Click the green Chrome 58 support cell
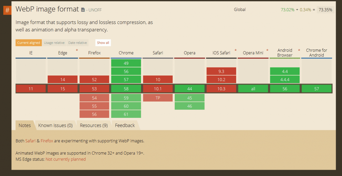The image size is (342, 176). [x=126, y=89]
